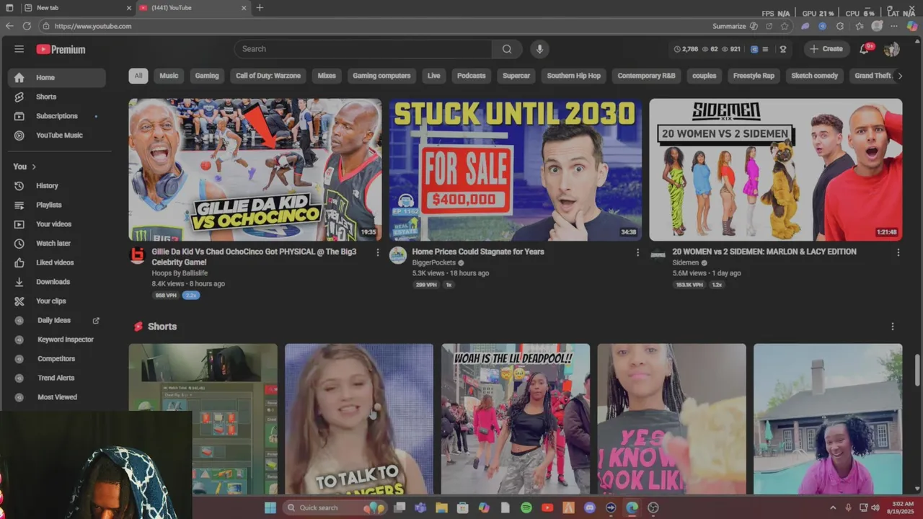Go back with the browser back arrow
Image resolution: width=923 pixels, height=519 pixels.
click(x=9, y=26)
